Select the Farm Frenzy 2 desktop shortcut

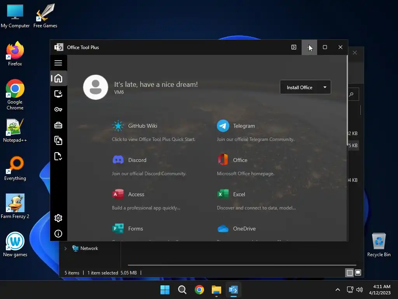[x=15, y=206]
